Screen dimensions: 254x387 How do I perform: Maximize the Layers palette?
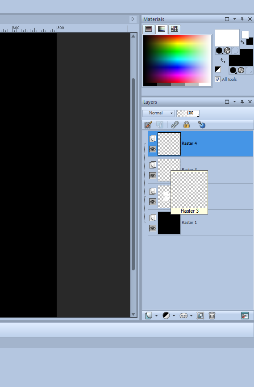point(227,102)
